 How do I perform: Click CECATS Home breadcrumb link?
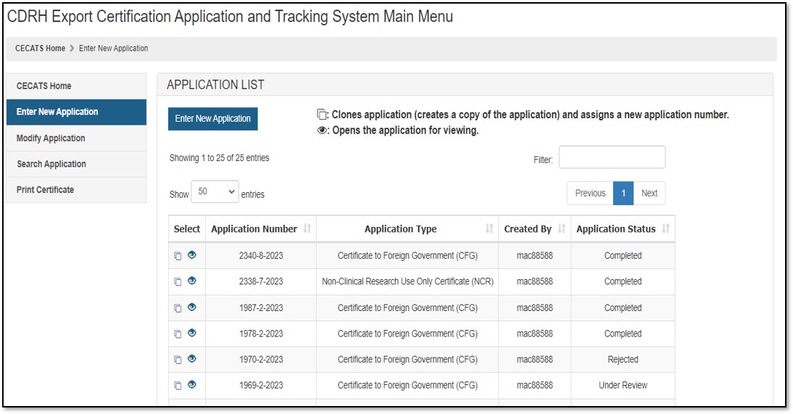click(40, 49)
